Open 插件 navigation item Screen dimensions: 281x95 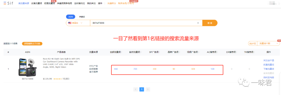point(100,3)
